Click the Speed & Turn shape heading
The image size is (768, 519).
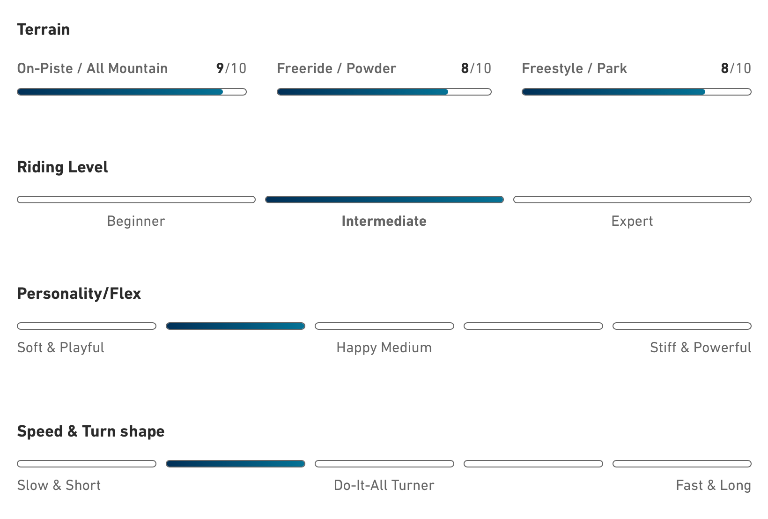click(91, 431)
